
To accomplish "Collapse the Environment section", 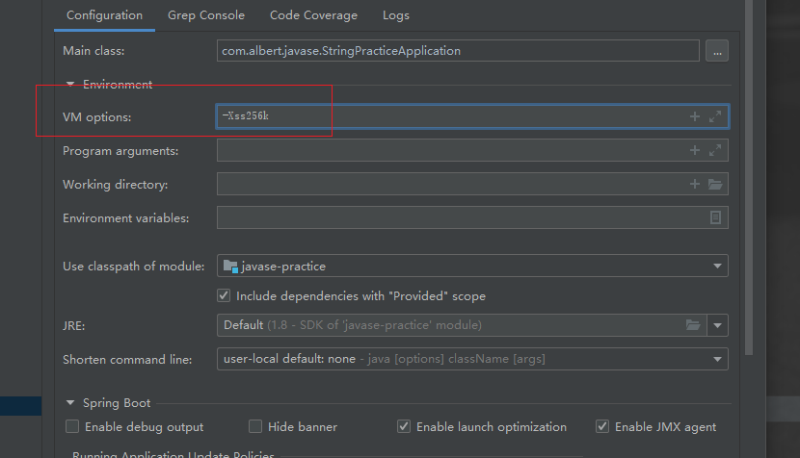I will (x=70, y=84).
